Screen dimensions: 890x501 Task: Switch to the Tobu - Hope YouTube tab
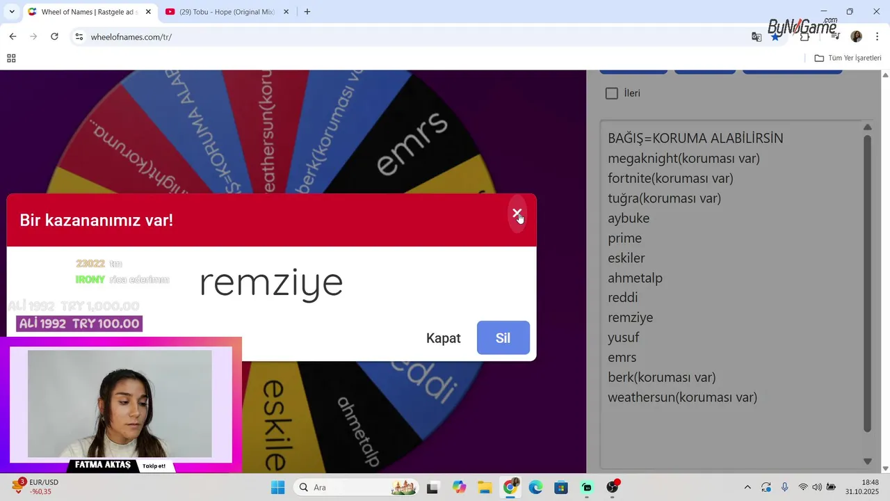click(x=227, y=12)
